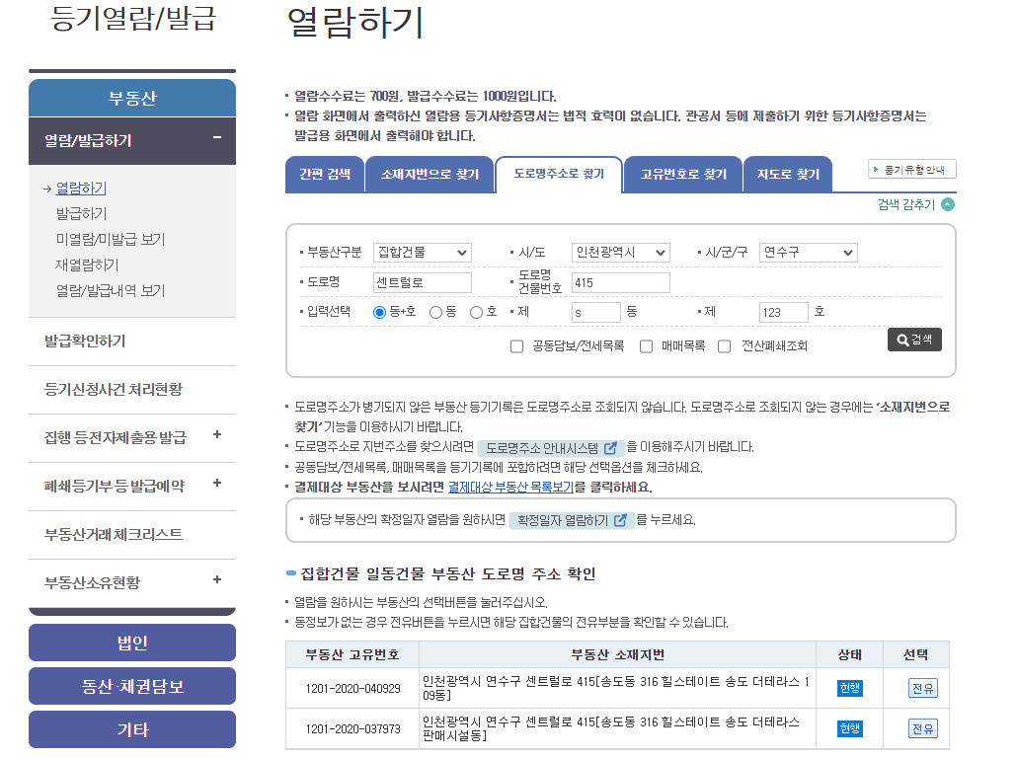This screenshot has width=1016, height=758.
Task: Open the 지도로 찾기 tab
Action: click(790, 174)
